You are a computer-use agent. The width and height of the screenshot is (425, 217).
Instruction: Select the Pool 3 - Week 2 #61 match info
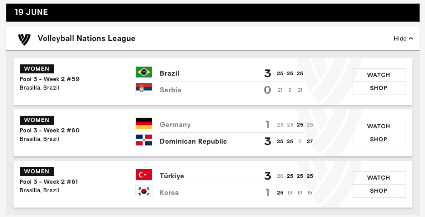click(49, 181)
